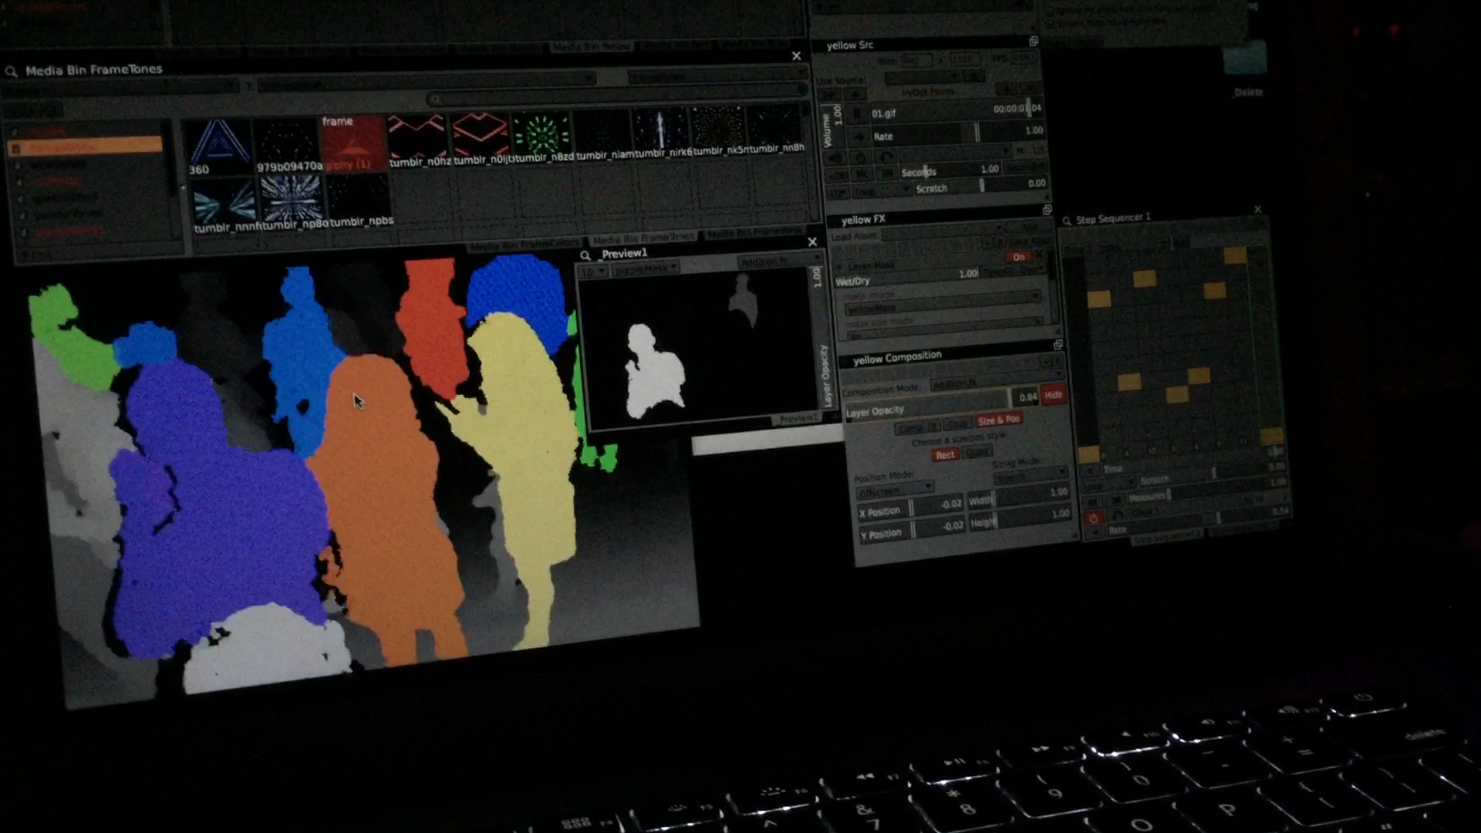Pause the 01.gif clip in yellow Src
The width and height of the screenshot is (1481, 833).
(x=857, y=114)
